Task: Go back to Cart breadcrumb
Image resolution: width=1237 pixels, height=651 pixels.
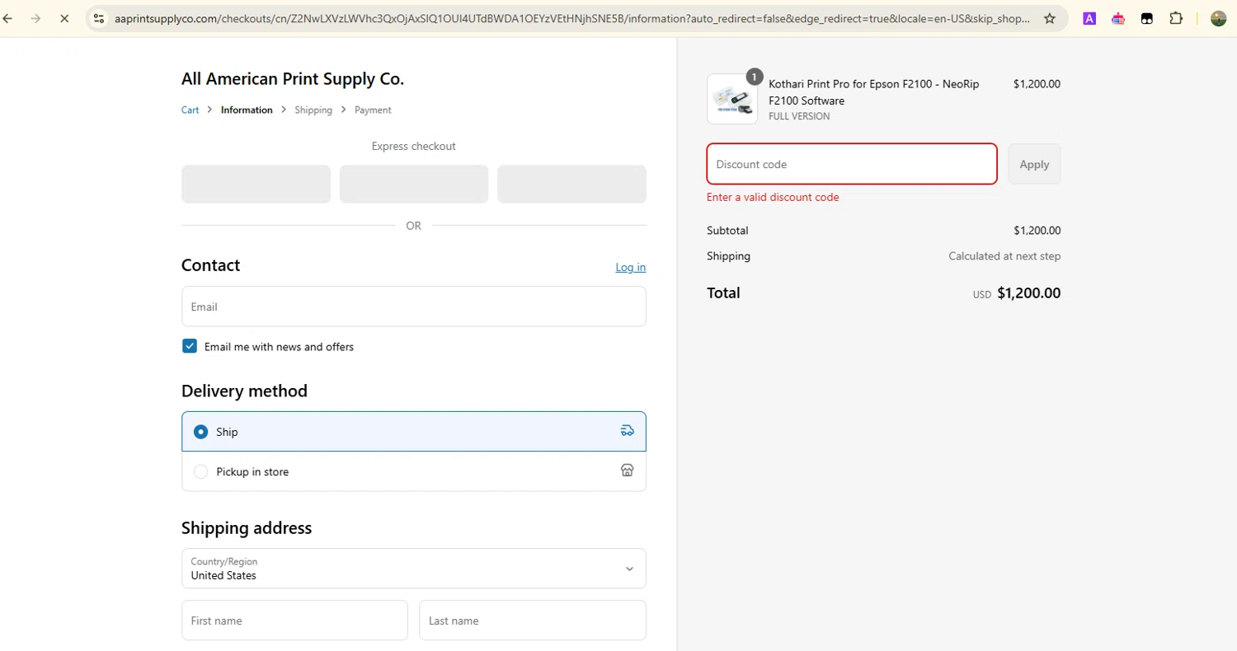Action: point(190,110)
